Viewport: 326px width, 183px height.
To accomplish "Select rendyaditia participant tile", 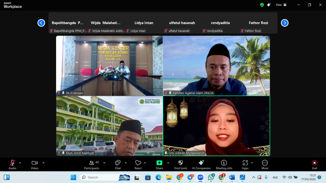I will pos(220,23).
